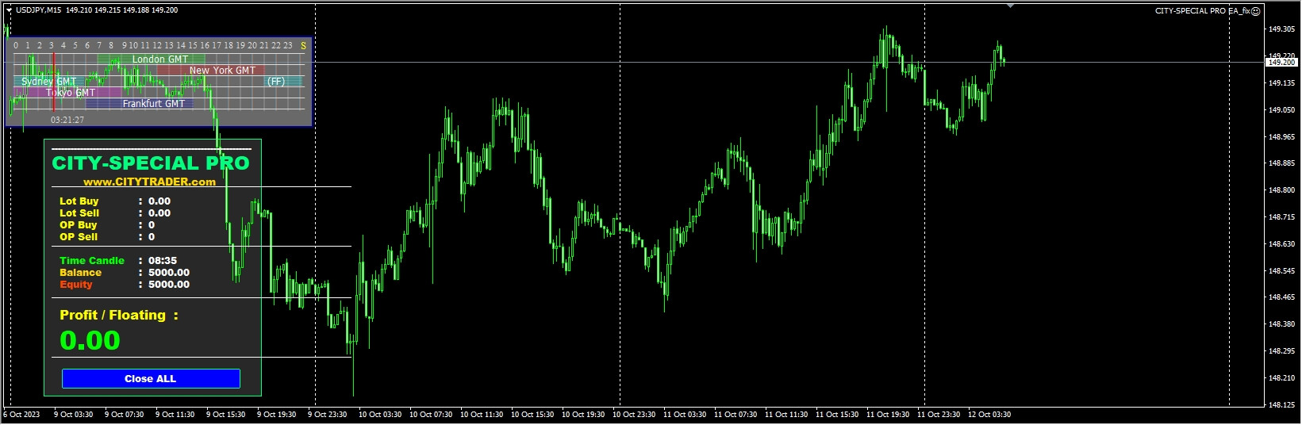Click the (FF) session bar

click(x=284, y=82)
